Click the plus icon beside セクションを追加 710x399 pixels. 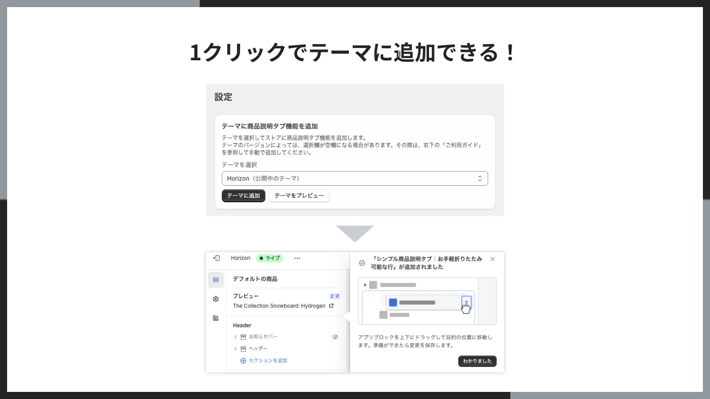pyautogui.click(x=243, y=360)
